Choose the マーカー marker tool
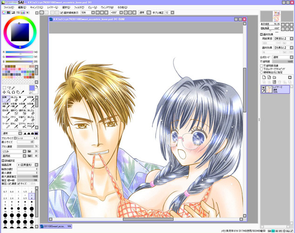The image size is (295, 233). (x=6, y=125)
